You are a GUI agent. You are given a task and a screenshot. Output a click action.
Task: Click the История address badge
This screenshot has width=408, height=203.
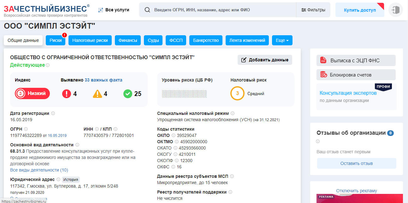click(71, 179)
